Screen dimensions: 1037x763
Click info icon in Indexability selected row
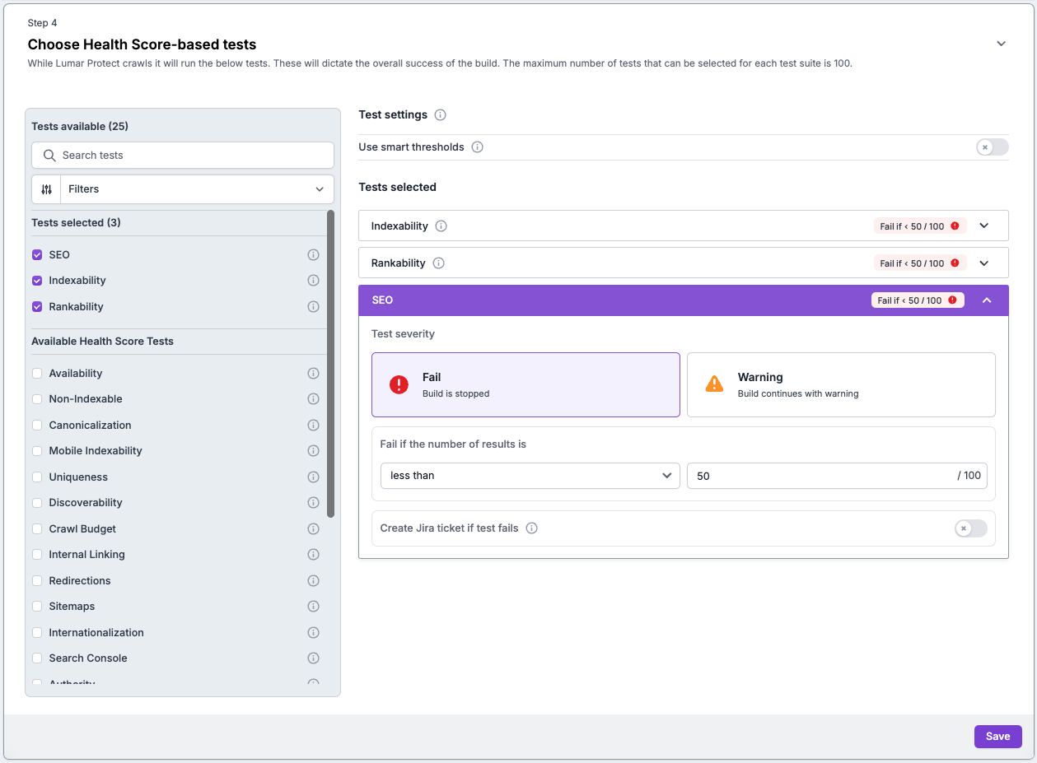441,226
